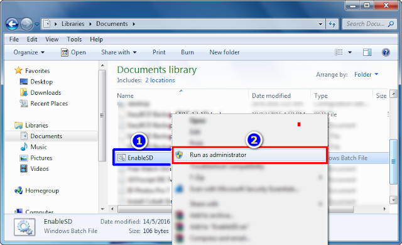
Task: Open the Edit menu
Action: pos(32,39)
